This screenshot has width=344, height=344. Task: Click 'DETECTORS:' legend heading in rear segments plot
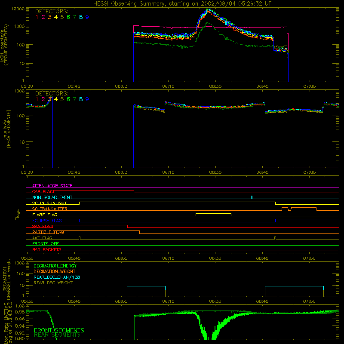tap(52, 93)
